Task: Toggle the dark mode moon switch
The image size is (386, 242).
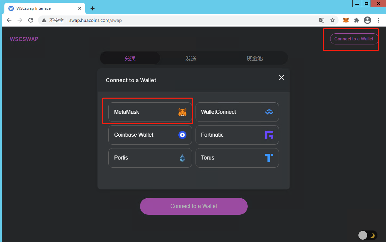Action: pyautogui.click(x=367, y=235)
